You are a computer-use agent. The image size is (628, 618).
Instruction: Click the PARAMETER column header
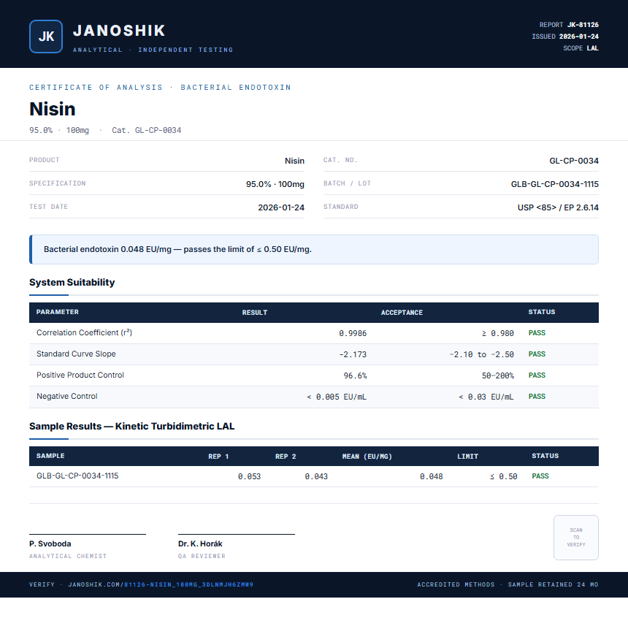pyautogui.click(x=57, y=312)
